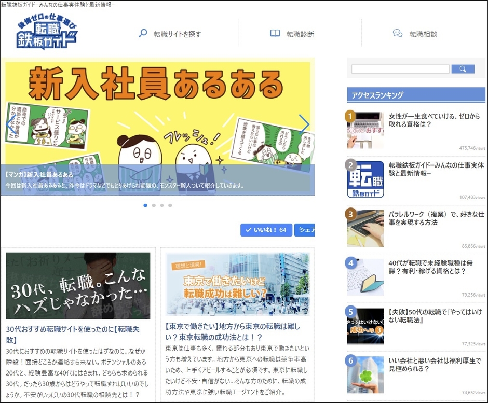Open the 30代、転職 article thumbnail
The image size is (488, 403).
[78, 285]
